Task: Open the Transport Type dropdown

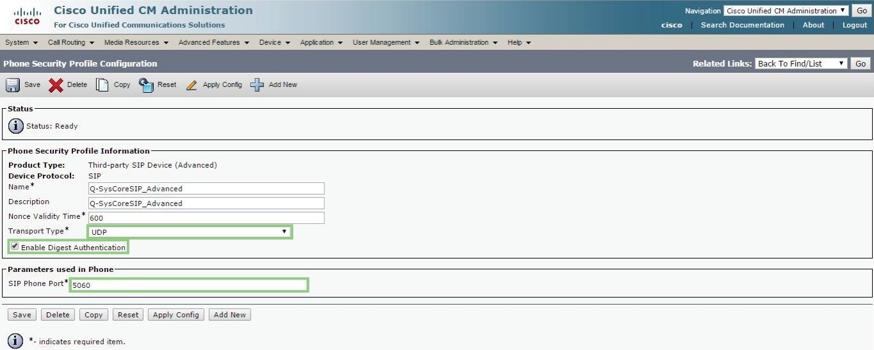Action: click(190, 232)
